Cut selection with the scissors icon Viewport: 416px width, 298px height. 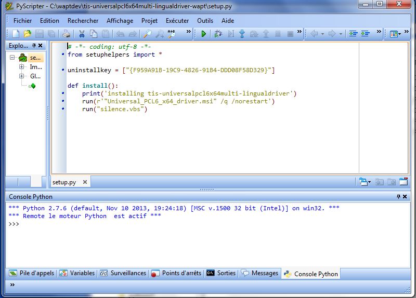coord(82,34)
